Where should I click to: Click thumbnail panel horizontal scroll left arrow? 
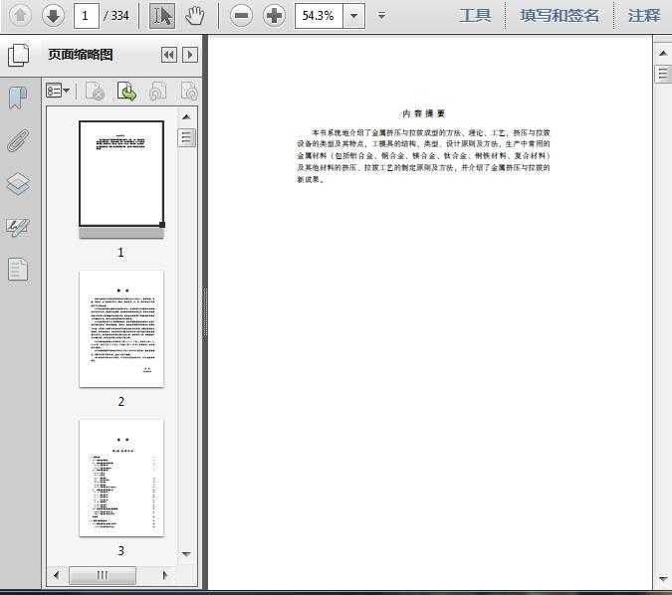(56, 575)
